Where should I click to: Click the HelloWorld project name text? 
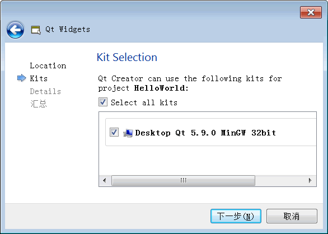[x=160, y=88]
